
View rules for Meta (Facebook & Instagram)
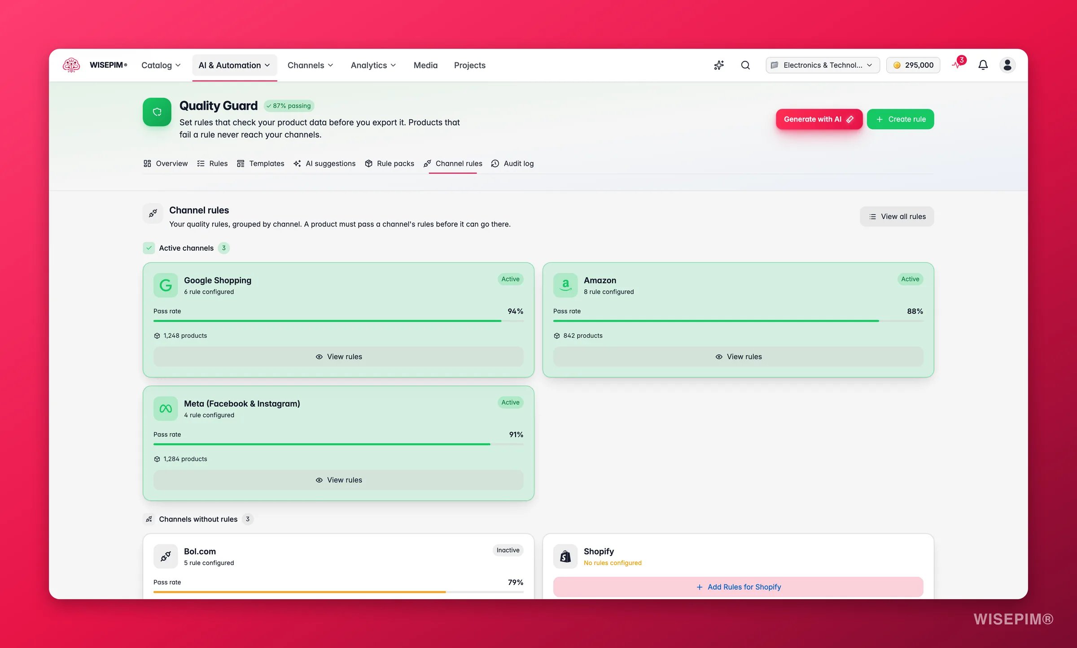tap(338, 480)
